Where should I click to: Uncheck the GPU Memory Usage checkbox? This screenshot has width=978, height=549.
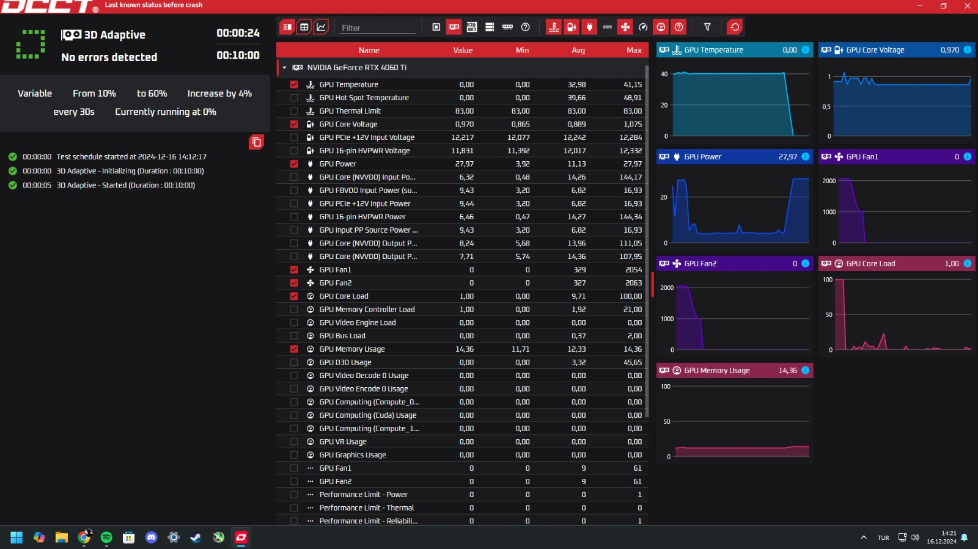pyautogui.click(x=294, y=349)
